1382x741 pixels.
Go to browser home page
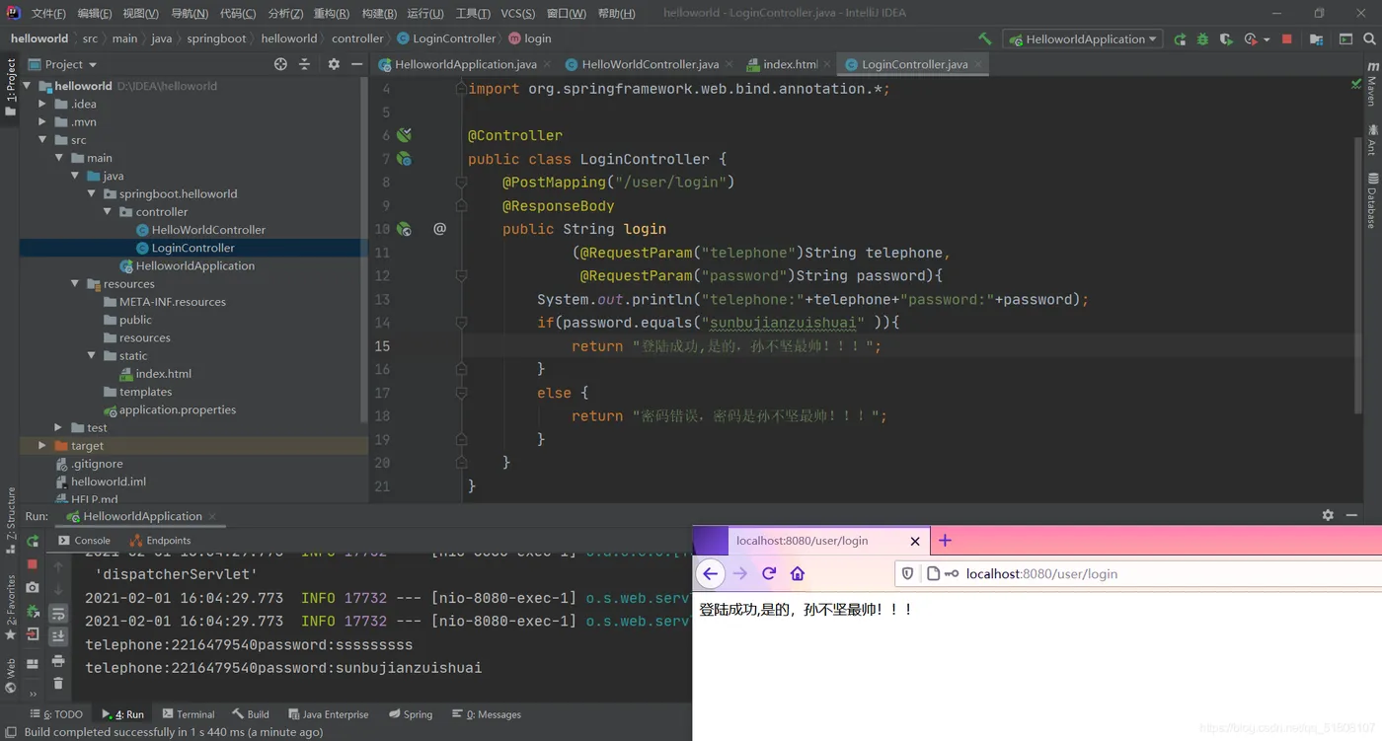[798, 573]
